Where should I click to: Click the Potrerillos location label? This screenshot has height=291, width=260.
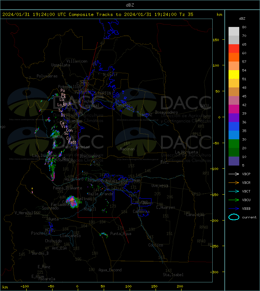coord(69,87)
